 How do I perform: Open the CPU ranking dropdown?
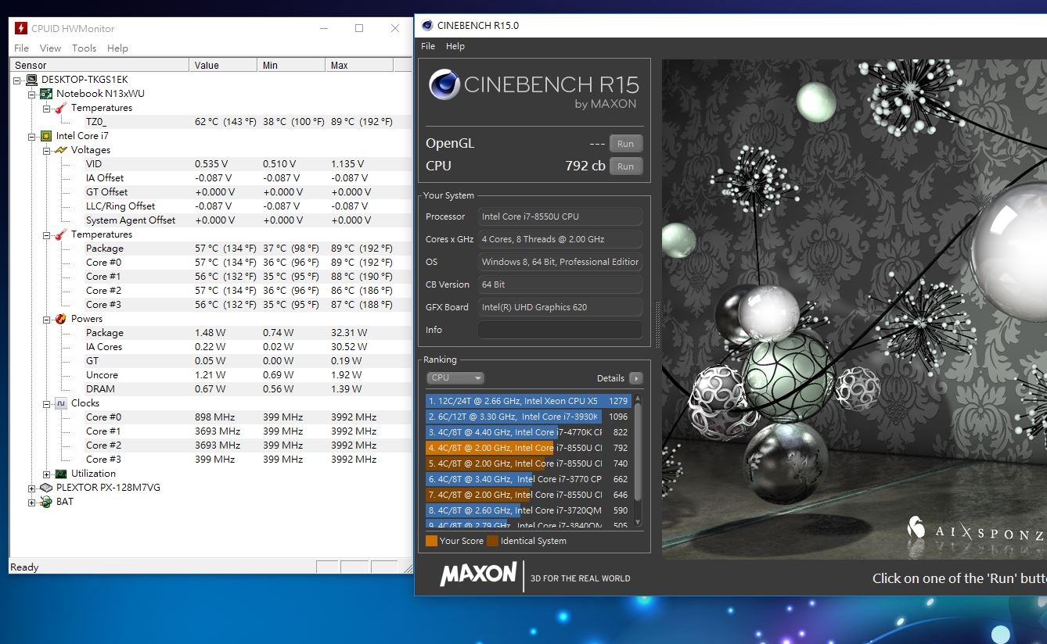(455, 378)
